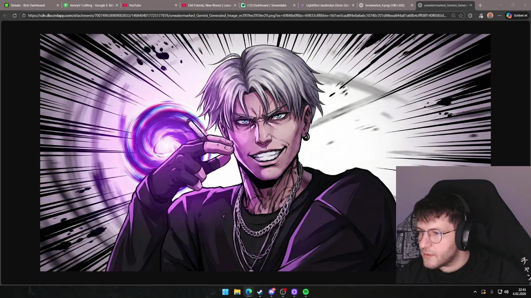The height and width of the screenshot is (298, 531).
Task: Open the browser profile avatar
Action: click(490, 15)
